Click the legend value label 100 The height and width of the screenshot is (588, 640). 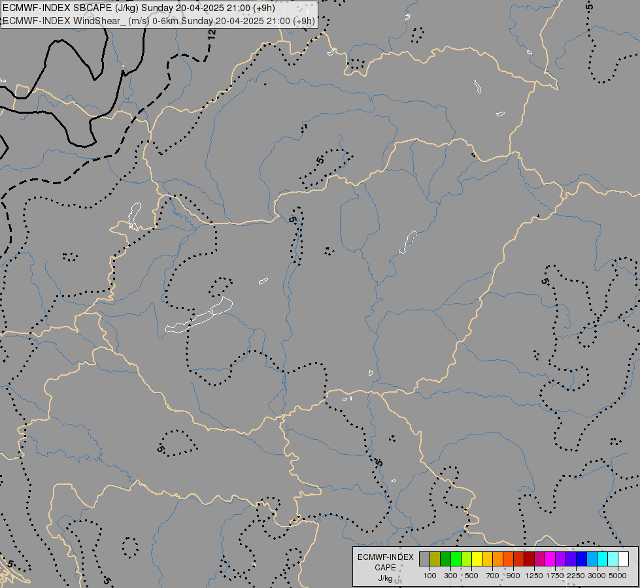coord(429,576)
